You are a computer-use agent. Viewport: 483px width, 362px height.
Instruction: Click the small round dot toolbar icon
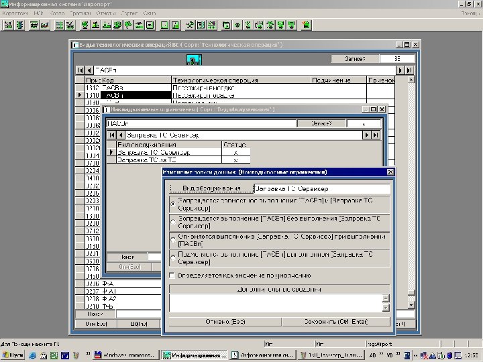pos(237,25)
